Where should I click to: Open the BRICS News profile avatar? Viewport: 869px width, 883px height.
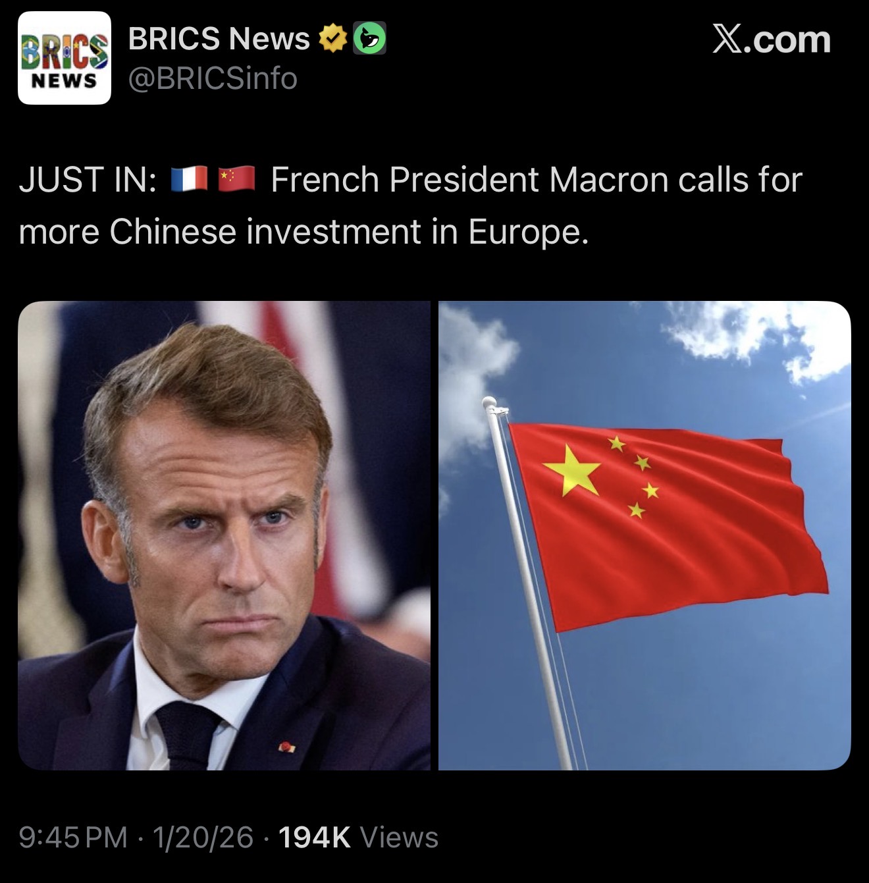[x=65, y=58]
